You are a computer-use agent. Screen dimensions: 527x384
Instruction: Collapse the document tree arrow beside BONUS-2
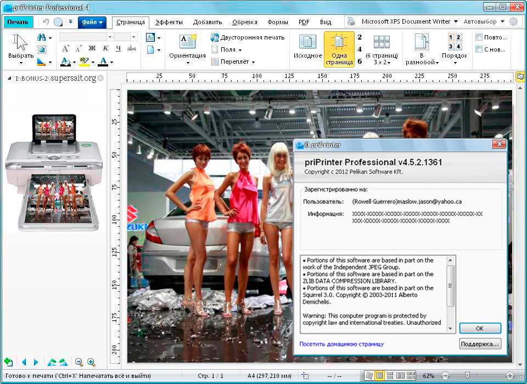point(9,79)
